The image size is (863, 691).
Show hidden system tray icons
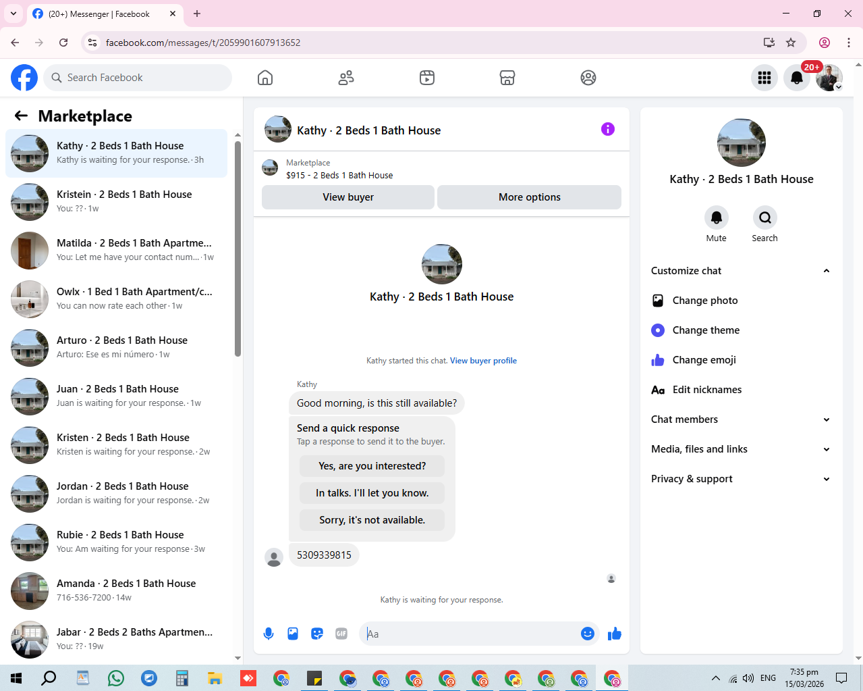click(x=716, y=678)
